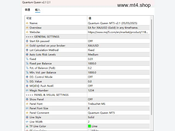
Task: Click the 01 icon beside Line Width
Action: [x=27, y=122]
